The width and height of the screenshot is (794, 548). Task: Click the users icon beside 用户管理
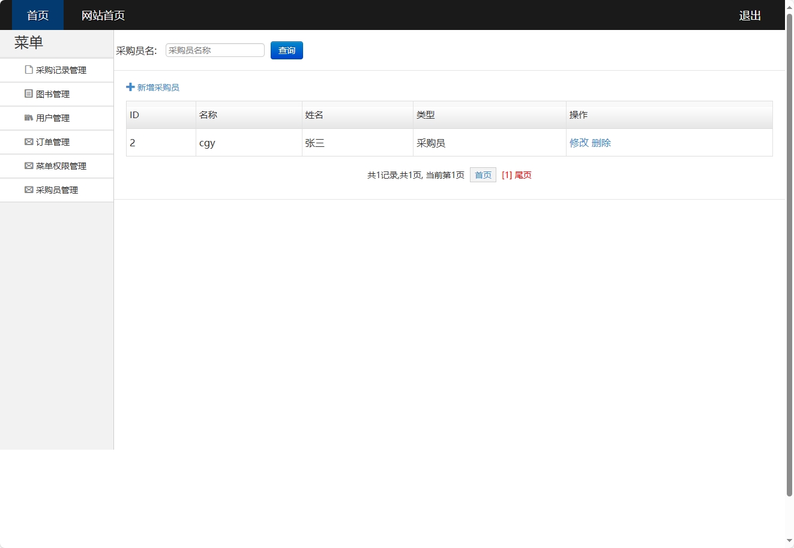pyautogui.click(x=28, y=118)
